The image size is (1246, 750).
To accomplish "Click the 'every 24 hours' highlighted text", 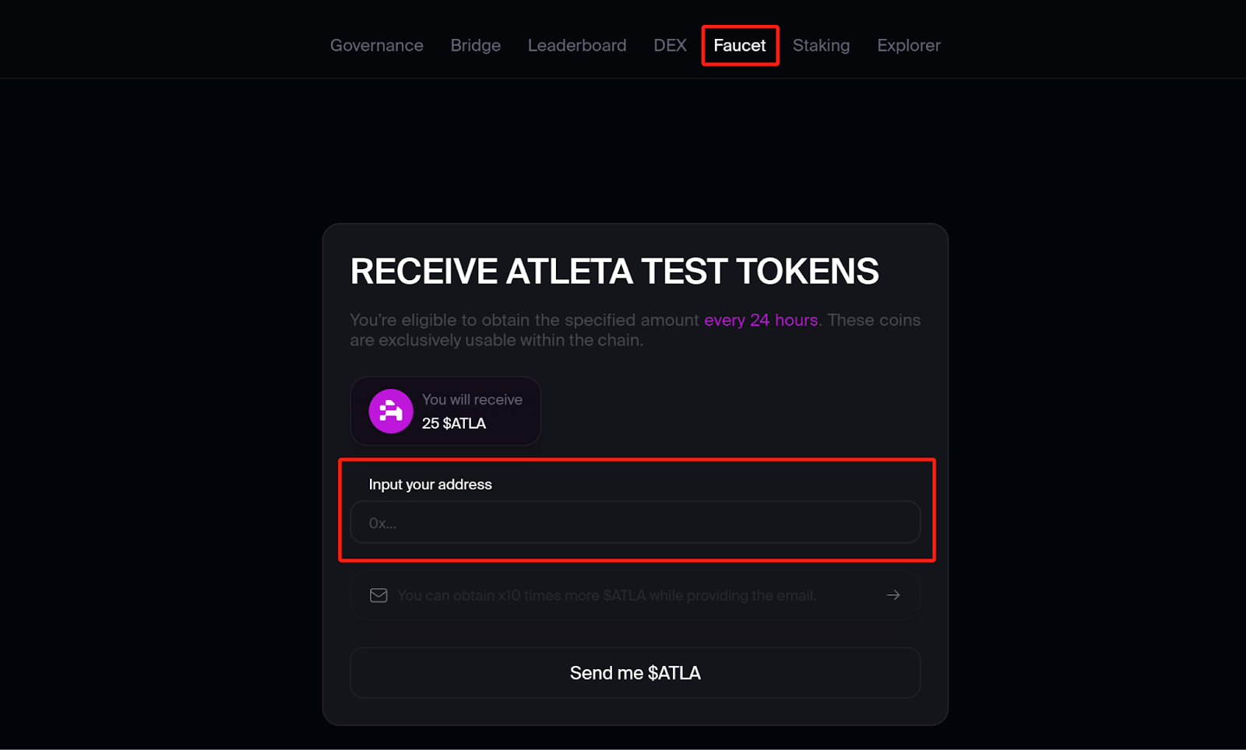I will pos(761,320).
